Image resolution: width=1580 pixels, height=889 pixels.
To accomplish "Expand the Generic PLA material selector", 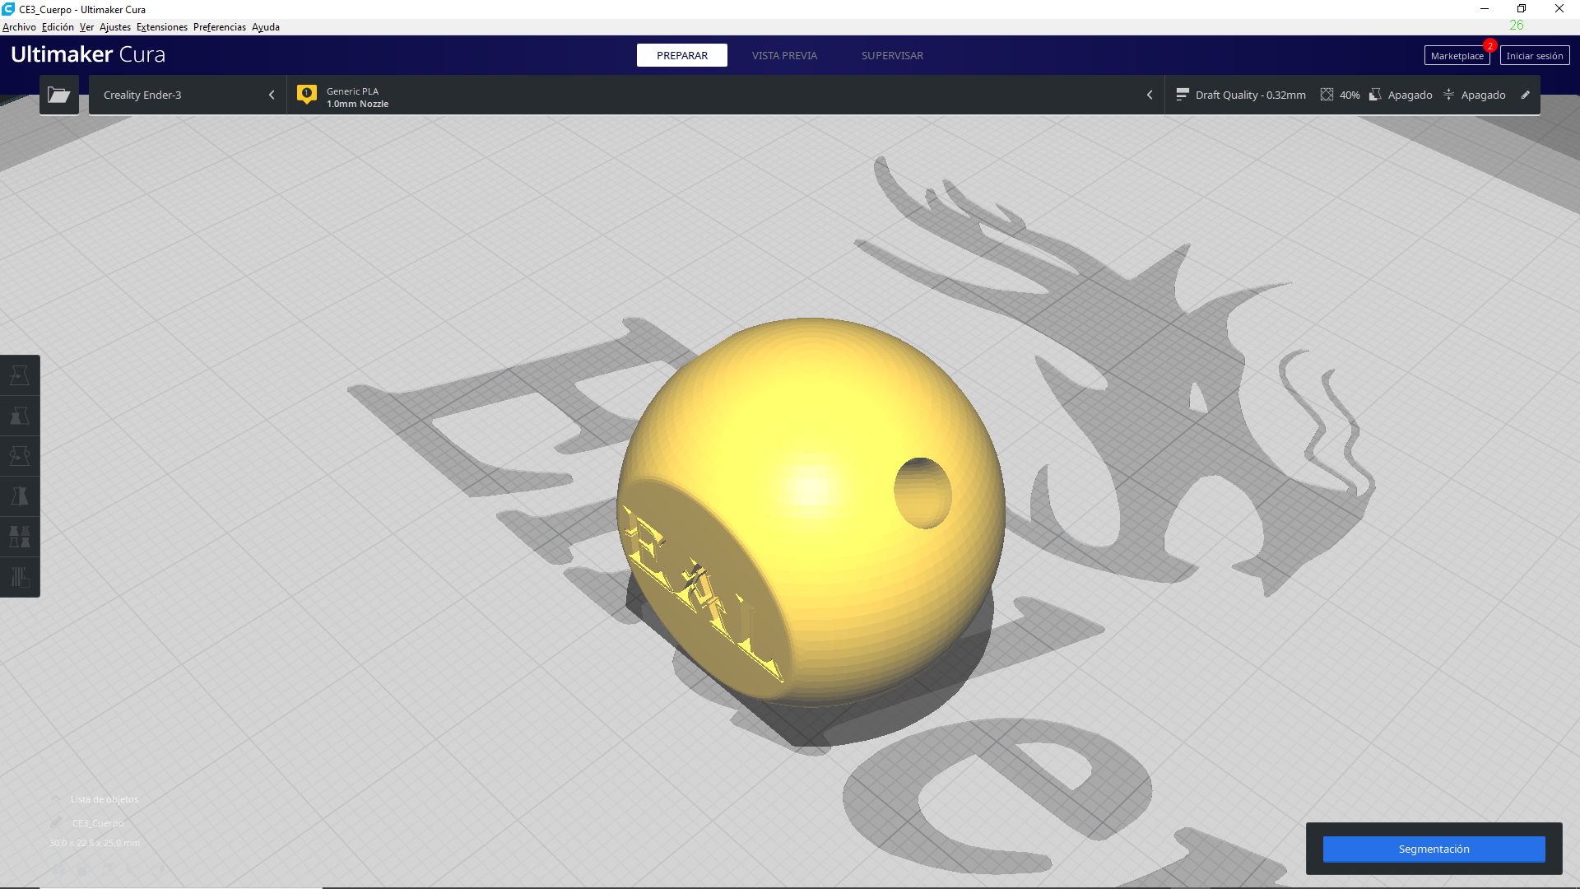I will tap(724, 95).
